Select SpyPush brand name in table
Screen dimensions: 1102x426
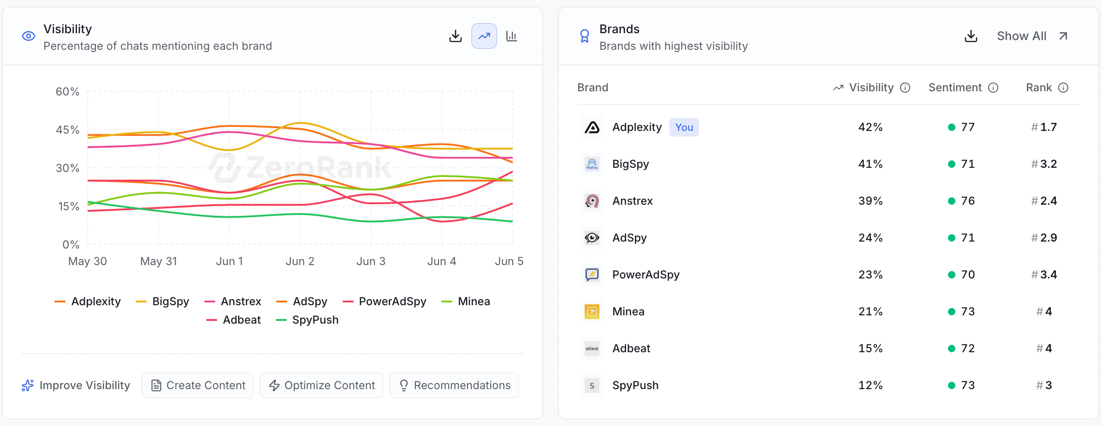point(635,385)
